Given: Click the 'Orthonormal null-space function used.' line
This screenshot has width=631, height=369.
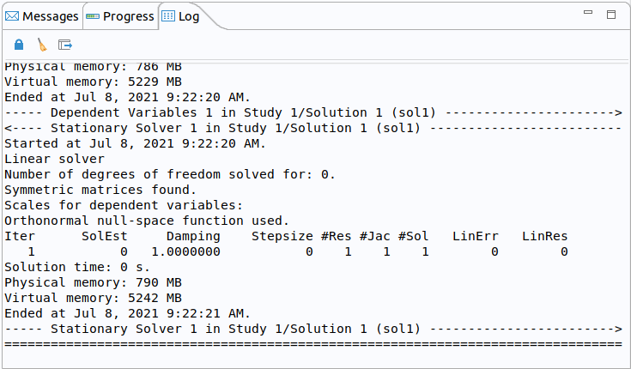Looking at the screenshot, I should click(147, 221).
